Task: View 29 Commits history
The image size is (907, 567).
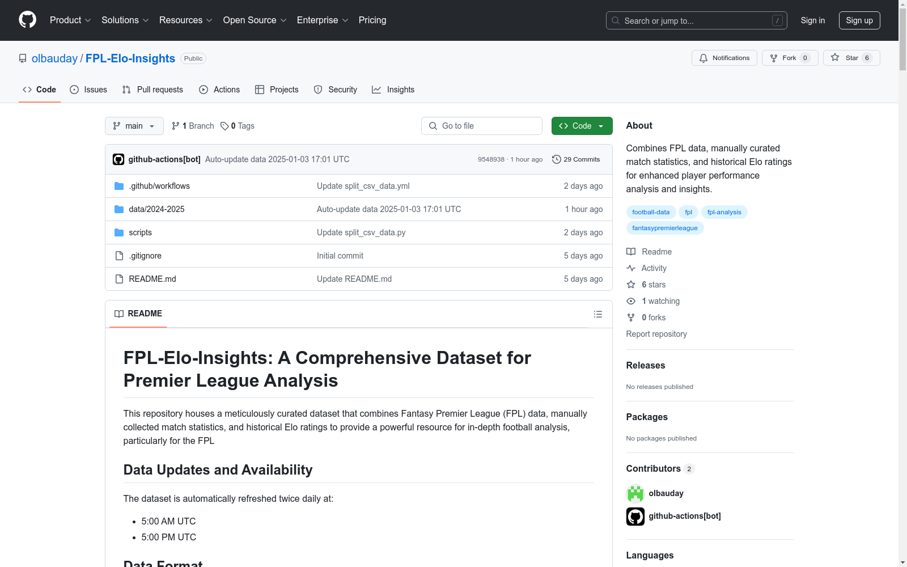Action: (576, 159)
